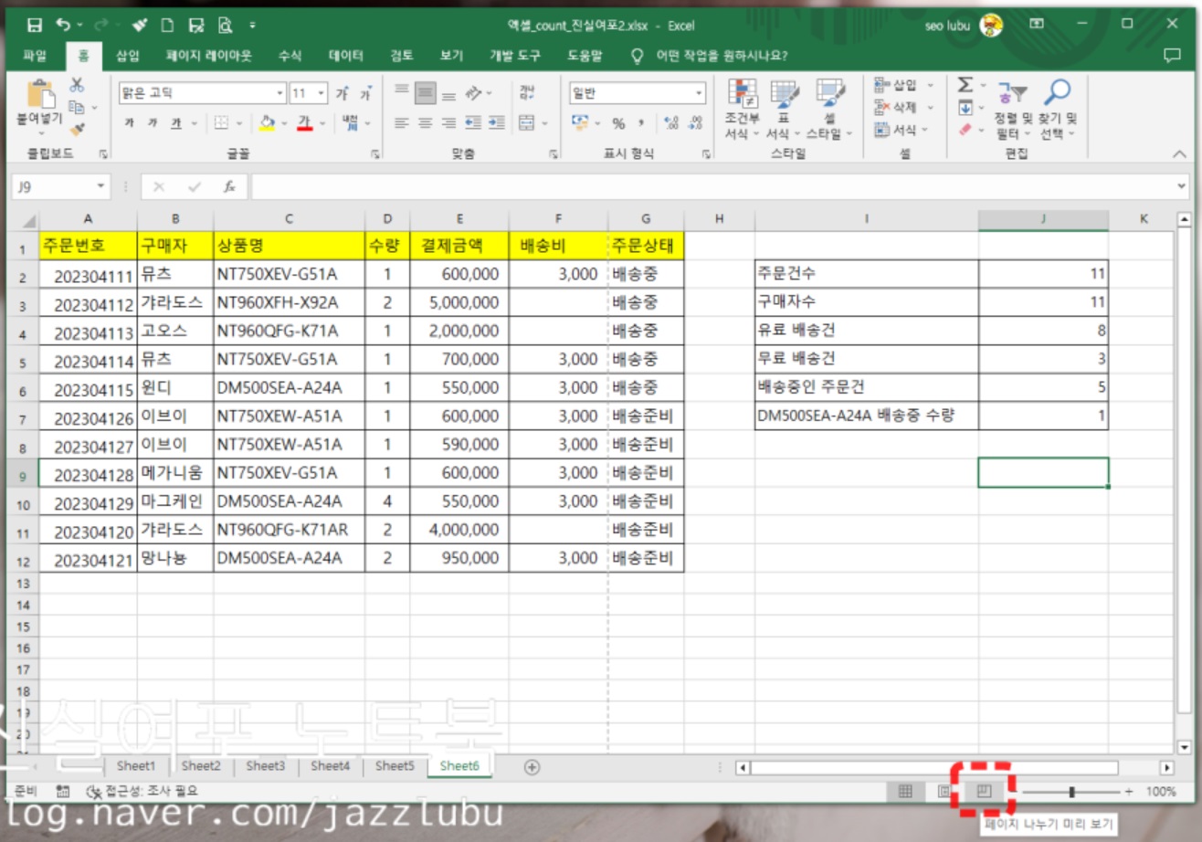Viewport: 1202px width, 842px height.
Task: Undo the last action
Action: (63, 25)
